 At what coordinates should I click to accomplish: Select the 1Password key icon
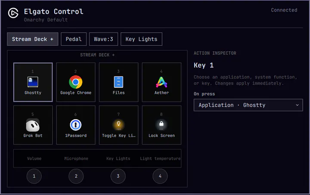pyautogui.click(x=75, y=125)
